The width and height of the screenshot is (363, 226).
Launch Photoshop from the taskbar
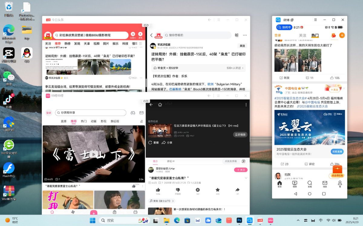point(239,220)
